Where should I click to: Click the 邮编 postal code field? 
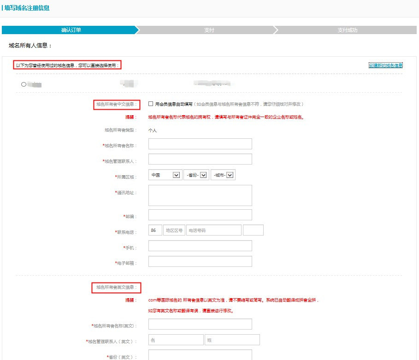200,215
